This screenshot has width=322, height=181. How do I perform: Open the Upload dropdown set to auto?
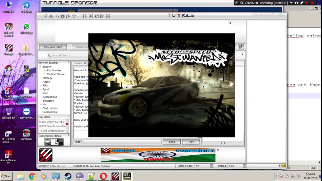pos(244,166)
